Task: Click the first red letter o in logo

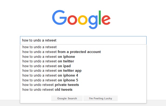Action: (x=72, y=20)
